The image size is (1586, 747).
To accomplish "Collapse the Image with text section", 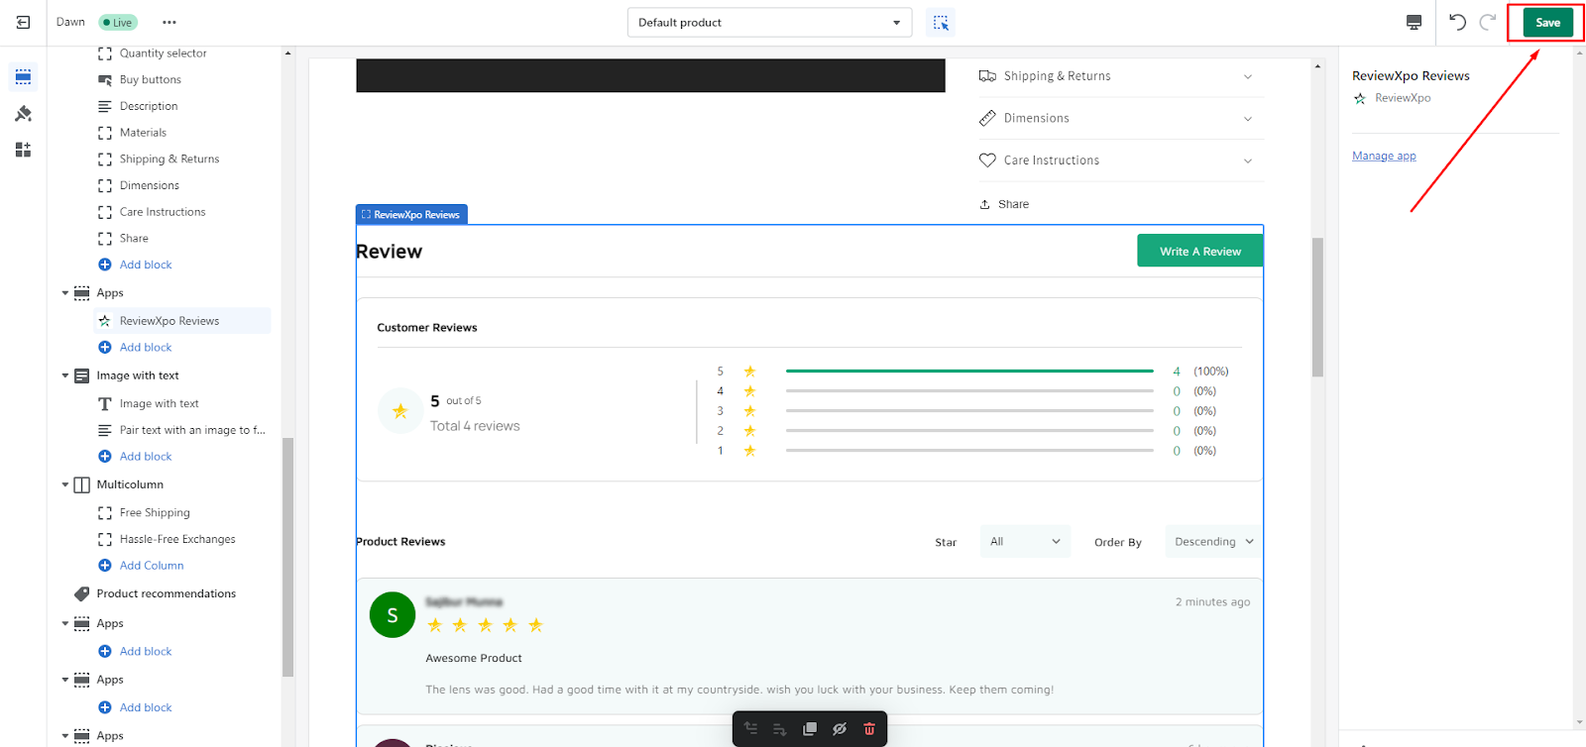I will coord(65,376).
